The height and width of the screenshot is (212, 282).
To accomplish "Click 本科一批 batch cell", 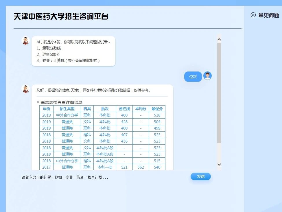I will [105, 167].
